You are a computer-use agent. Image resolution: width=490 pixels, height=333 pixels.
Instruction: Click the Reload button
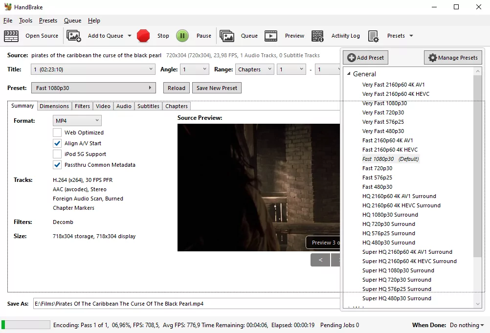point(177,88)
